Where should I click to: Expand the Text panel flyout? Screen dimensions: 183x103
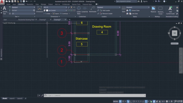point(17,17)
